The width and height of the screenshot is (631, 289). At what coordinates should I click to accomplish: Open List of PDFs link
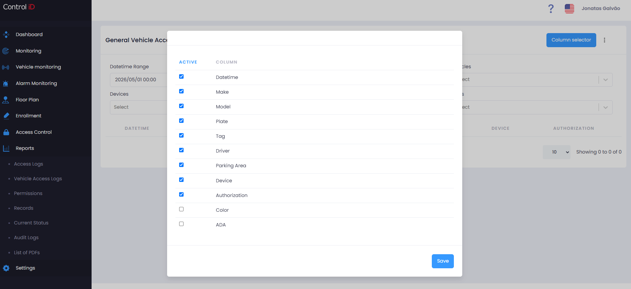click(27, 253)
